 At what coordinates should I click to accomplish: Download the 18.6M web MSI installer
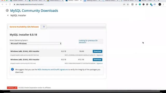98,51
